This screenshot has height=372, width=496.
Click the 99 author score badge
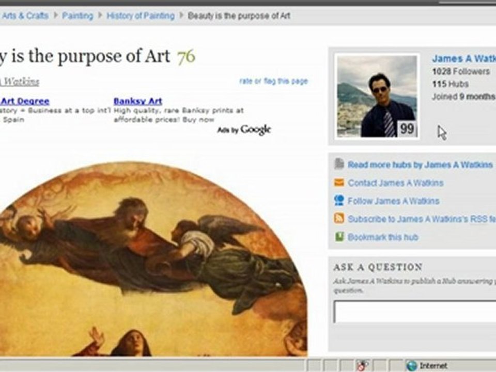tap(407, 129)
